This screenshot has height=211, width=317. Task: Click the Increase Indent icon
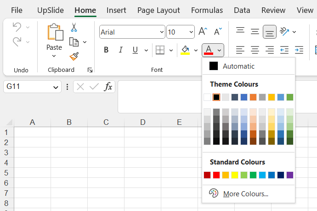click(x=299, y=50)
